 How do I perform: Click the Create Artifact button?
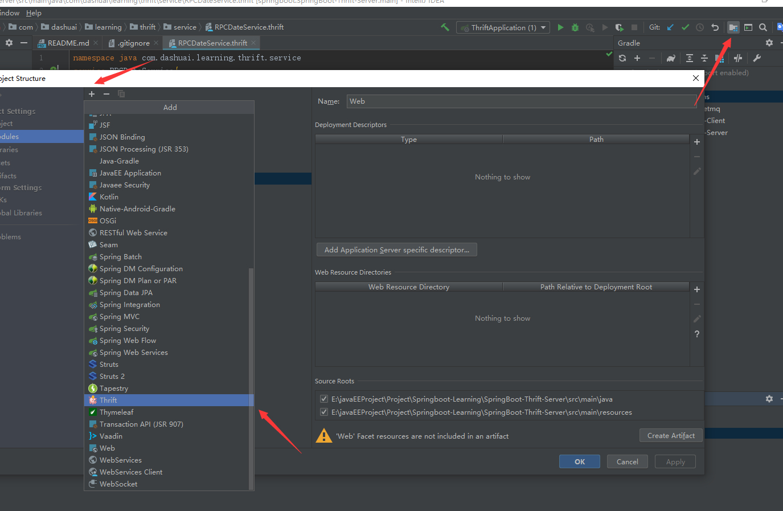pos(671,435)
